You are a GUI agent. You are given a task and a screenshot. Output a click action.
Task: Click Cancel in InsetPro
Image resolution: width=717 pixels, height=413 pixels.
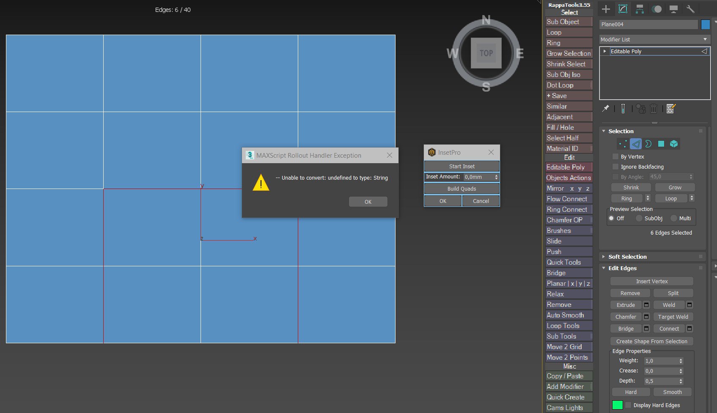[481, 201]
